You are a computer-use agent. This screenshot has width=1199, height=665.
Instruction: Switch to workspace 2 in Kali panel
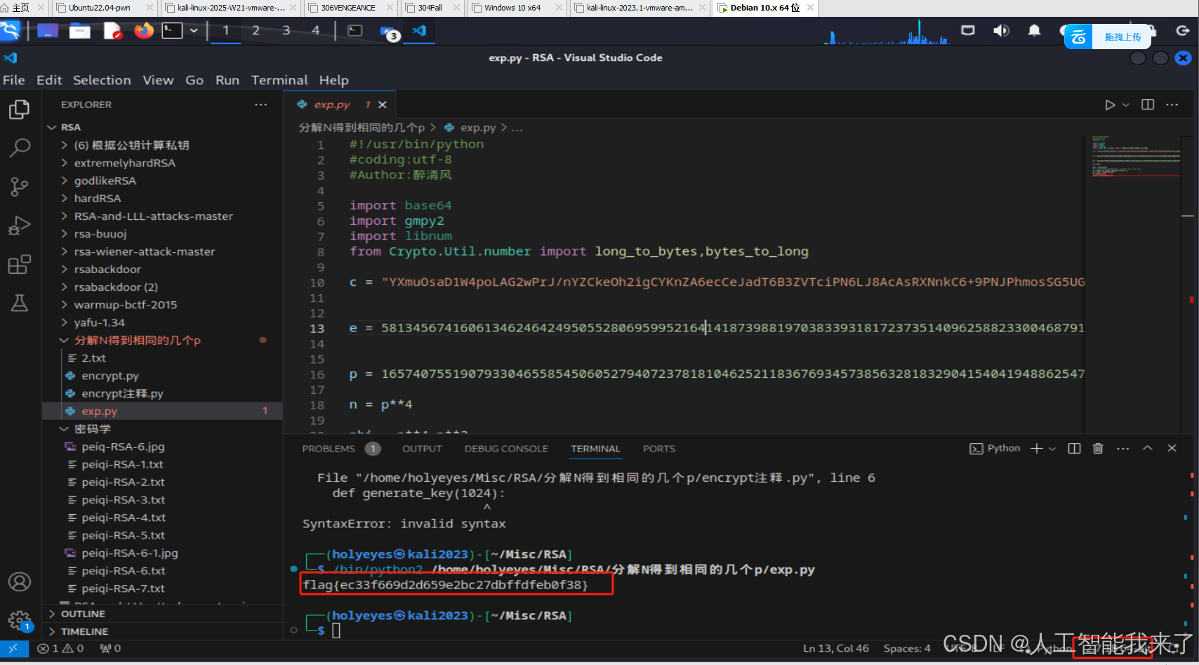256,30
